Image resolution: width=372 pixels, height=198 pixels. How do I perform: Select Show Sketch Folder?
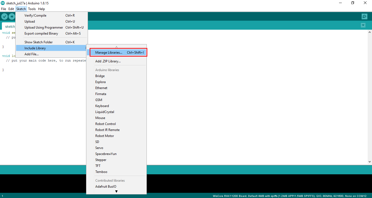pyautogui.click(x=52, y=42)
